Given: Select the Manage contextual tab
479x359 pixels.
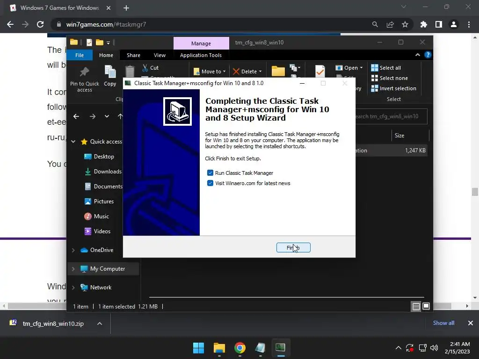Looking at the screenshot, I should click(201, 43).
